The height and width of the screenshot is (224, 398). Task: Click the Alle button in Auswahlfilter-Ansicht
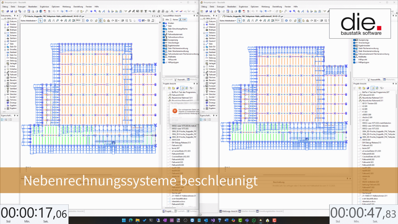(x=166, y=20)
